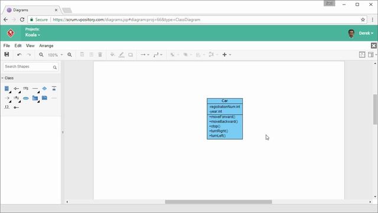Open Chrome three-dot menu
Viewport: 378px width, 213px height.
373,20
